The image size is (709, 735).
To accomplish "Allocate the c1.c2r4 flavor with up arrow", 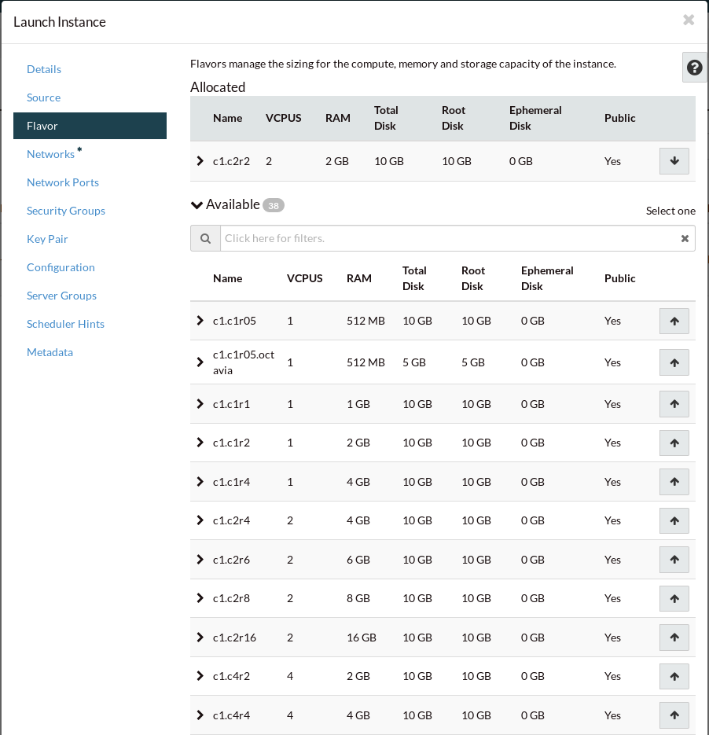I will 674,520.
